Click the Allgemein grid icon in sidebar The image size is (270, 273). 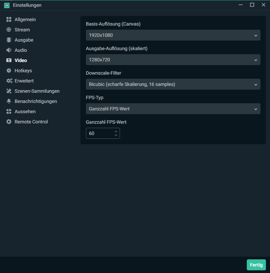(9, 20)
